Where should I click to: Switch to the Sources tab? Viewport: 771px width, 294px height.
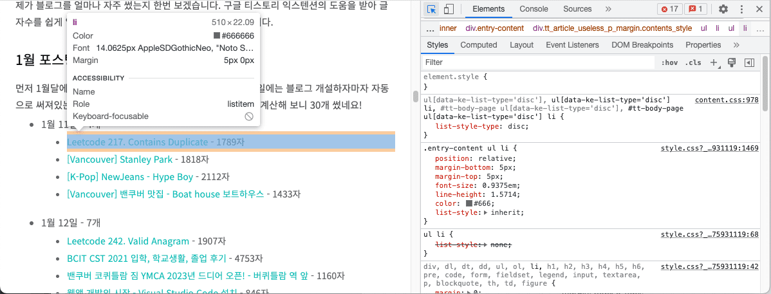[577, 9]
